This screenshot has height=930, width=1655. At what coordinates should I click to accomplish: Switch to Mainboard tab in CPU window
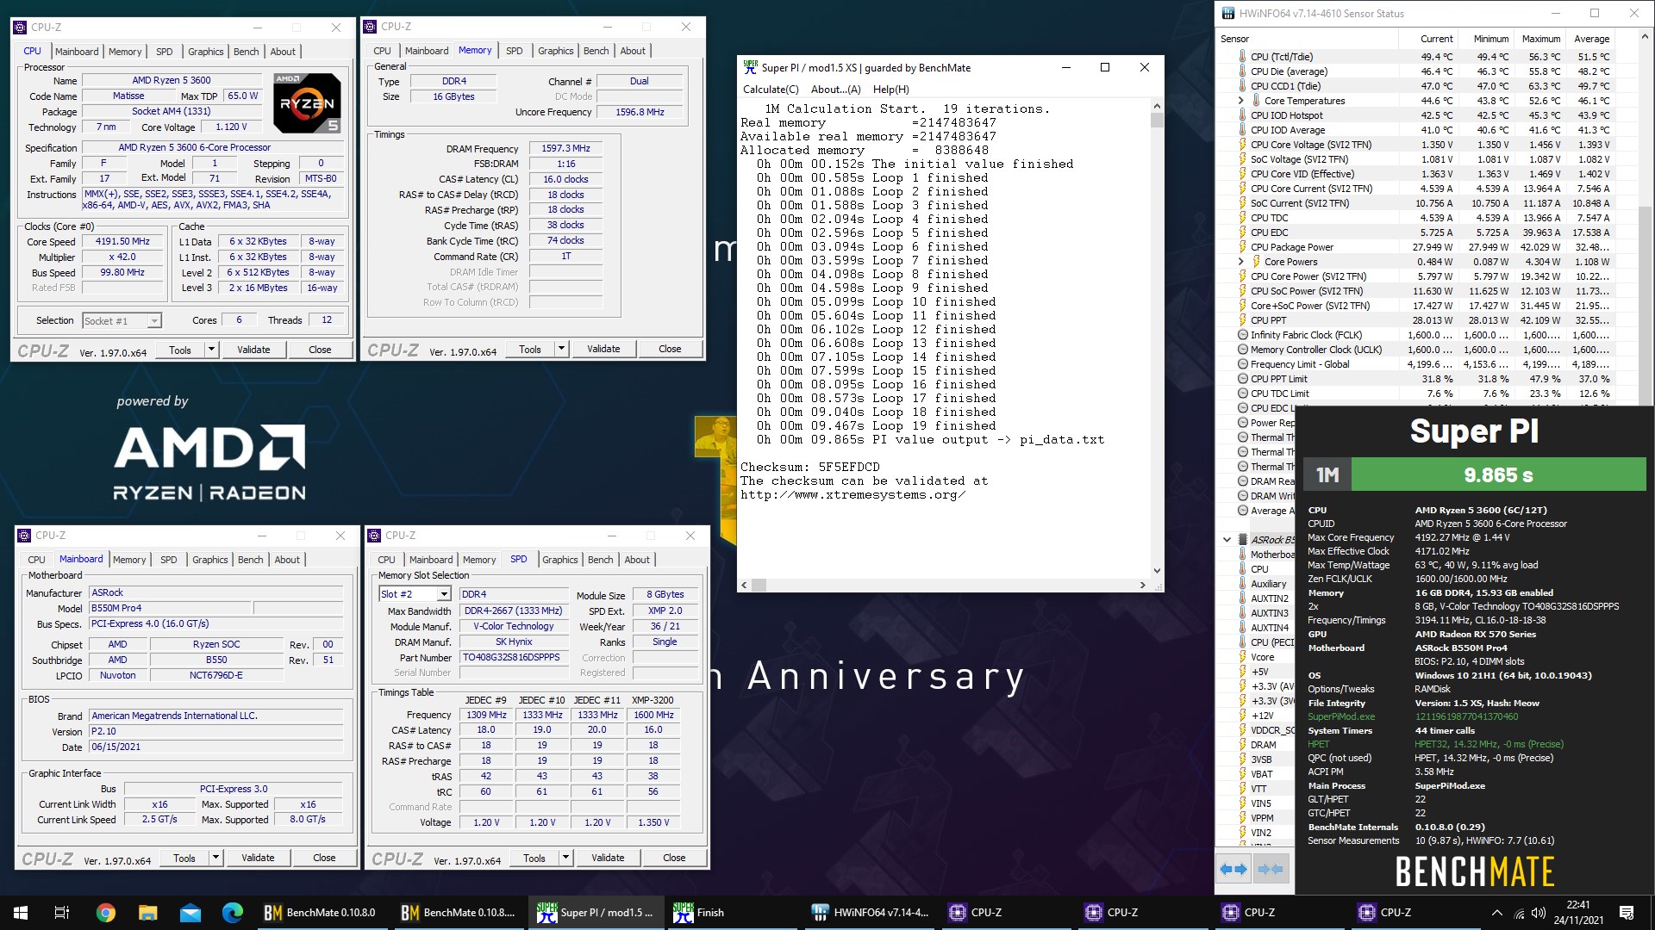coord(77,52)
